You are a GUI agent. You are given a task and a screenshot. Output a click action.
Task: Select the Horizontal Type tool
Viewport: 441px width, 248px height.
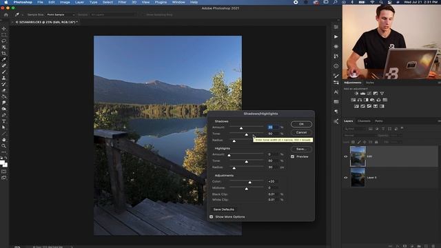coord(3,121)
